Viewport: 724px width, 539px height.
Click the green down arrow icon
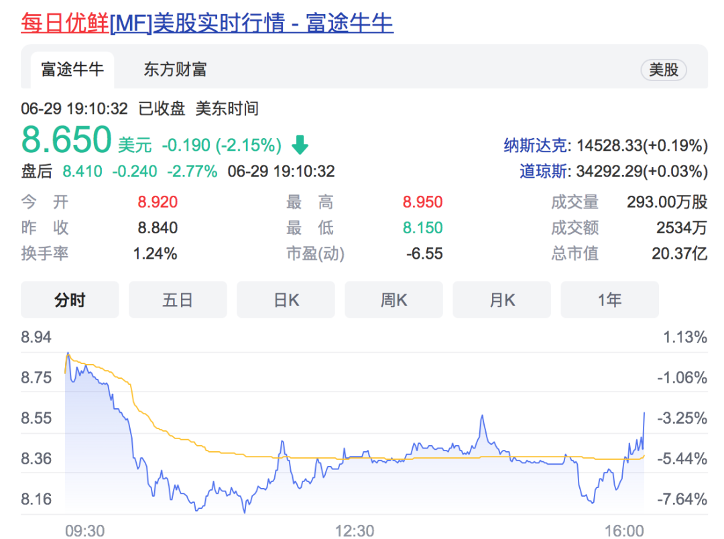coord(300,145)
